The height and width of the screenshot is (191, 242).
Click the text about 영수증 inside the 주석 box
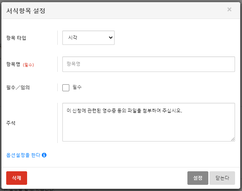(124, 111)
